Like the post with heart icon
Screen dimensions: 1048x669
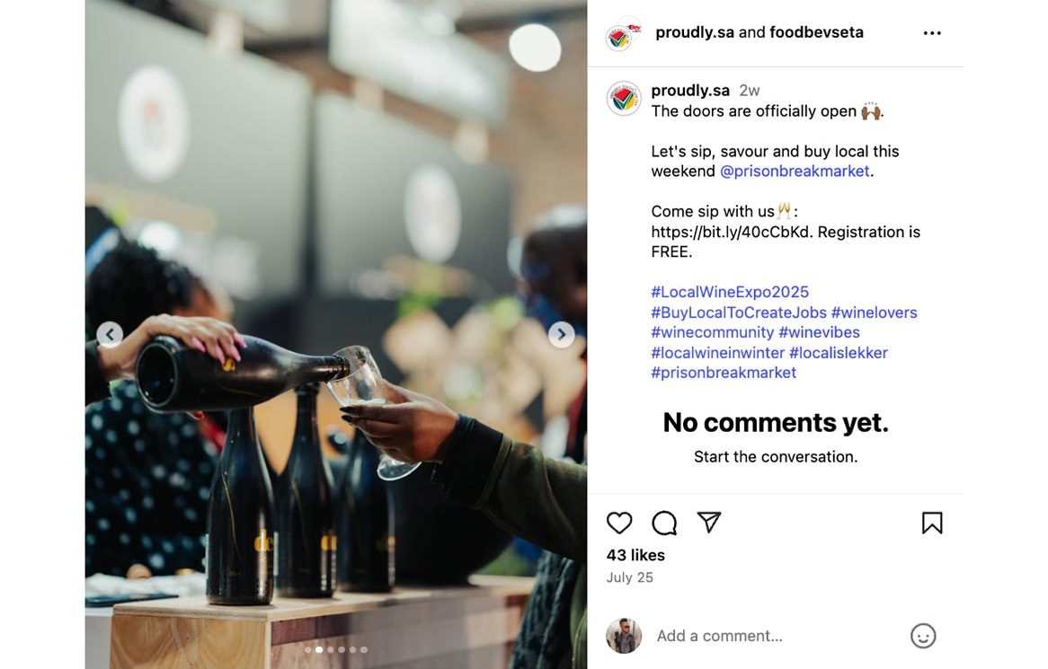(x=619, y=523)
